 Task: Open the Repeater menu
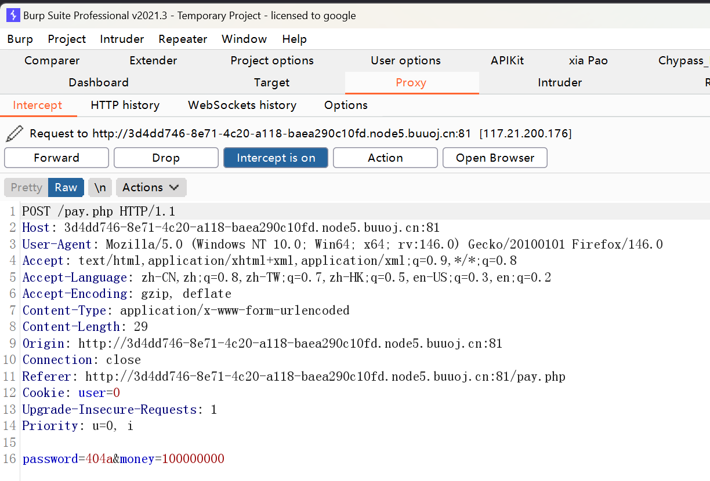point(183,39)
